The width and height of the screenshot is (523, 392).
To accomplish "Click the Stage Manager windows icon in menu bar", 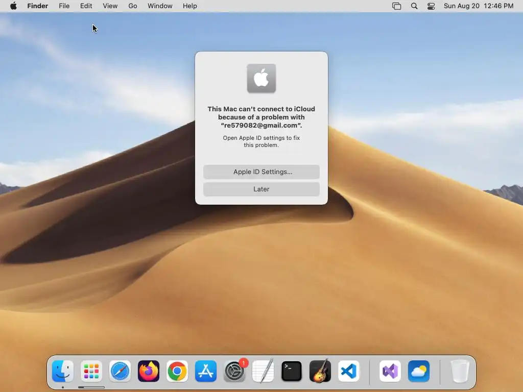I will [396, 6].
